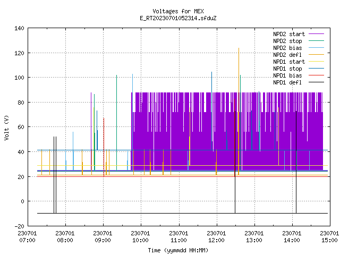Select the red NPD1 bias legend line

click(x=317, y=75)
